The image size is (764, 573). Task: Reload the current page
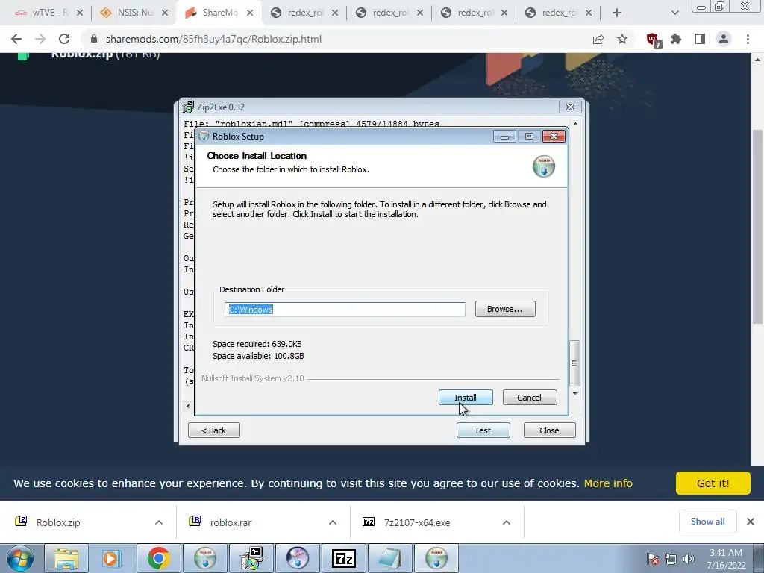coord(64,39)
